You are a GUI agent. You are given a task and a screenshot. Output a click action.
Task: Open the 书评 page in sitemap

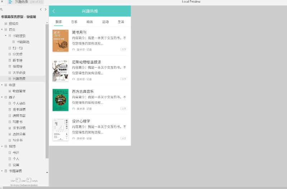point(16,152)
